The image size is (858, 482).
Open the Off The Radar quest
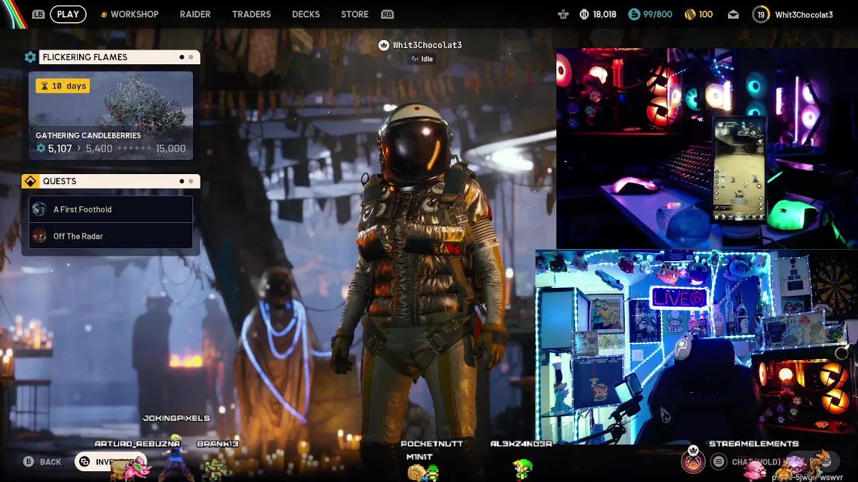coord(111,236)
